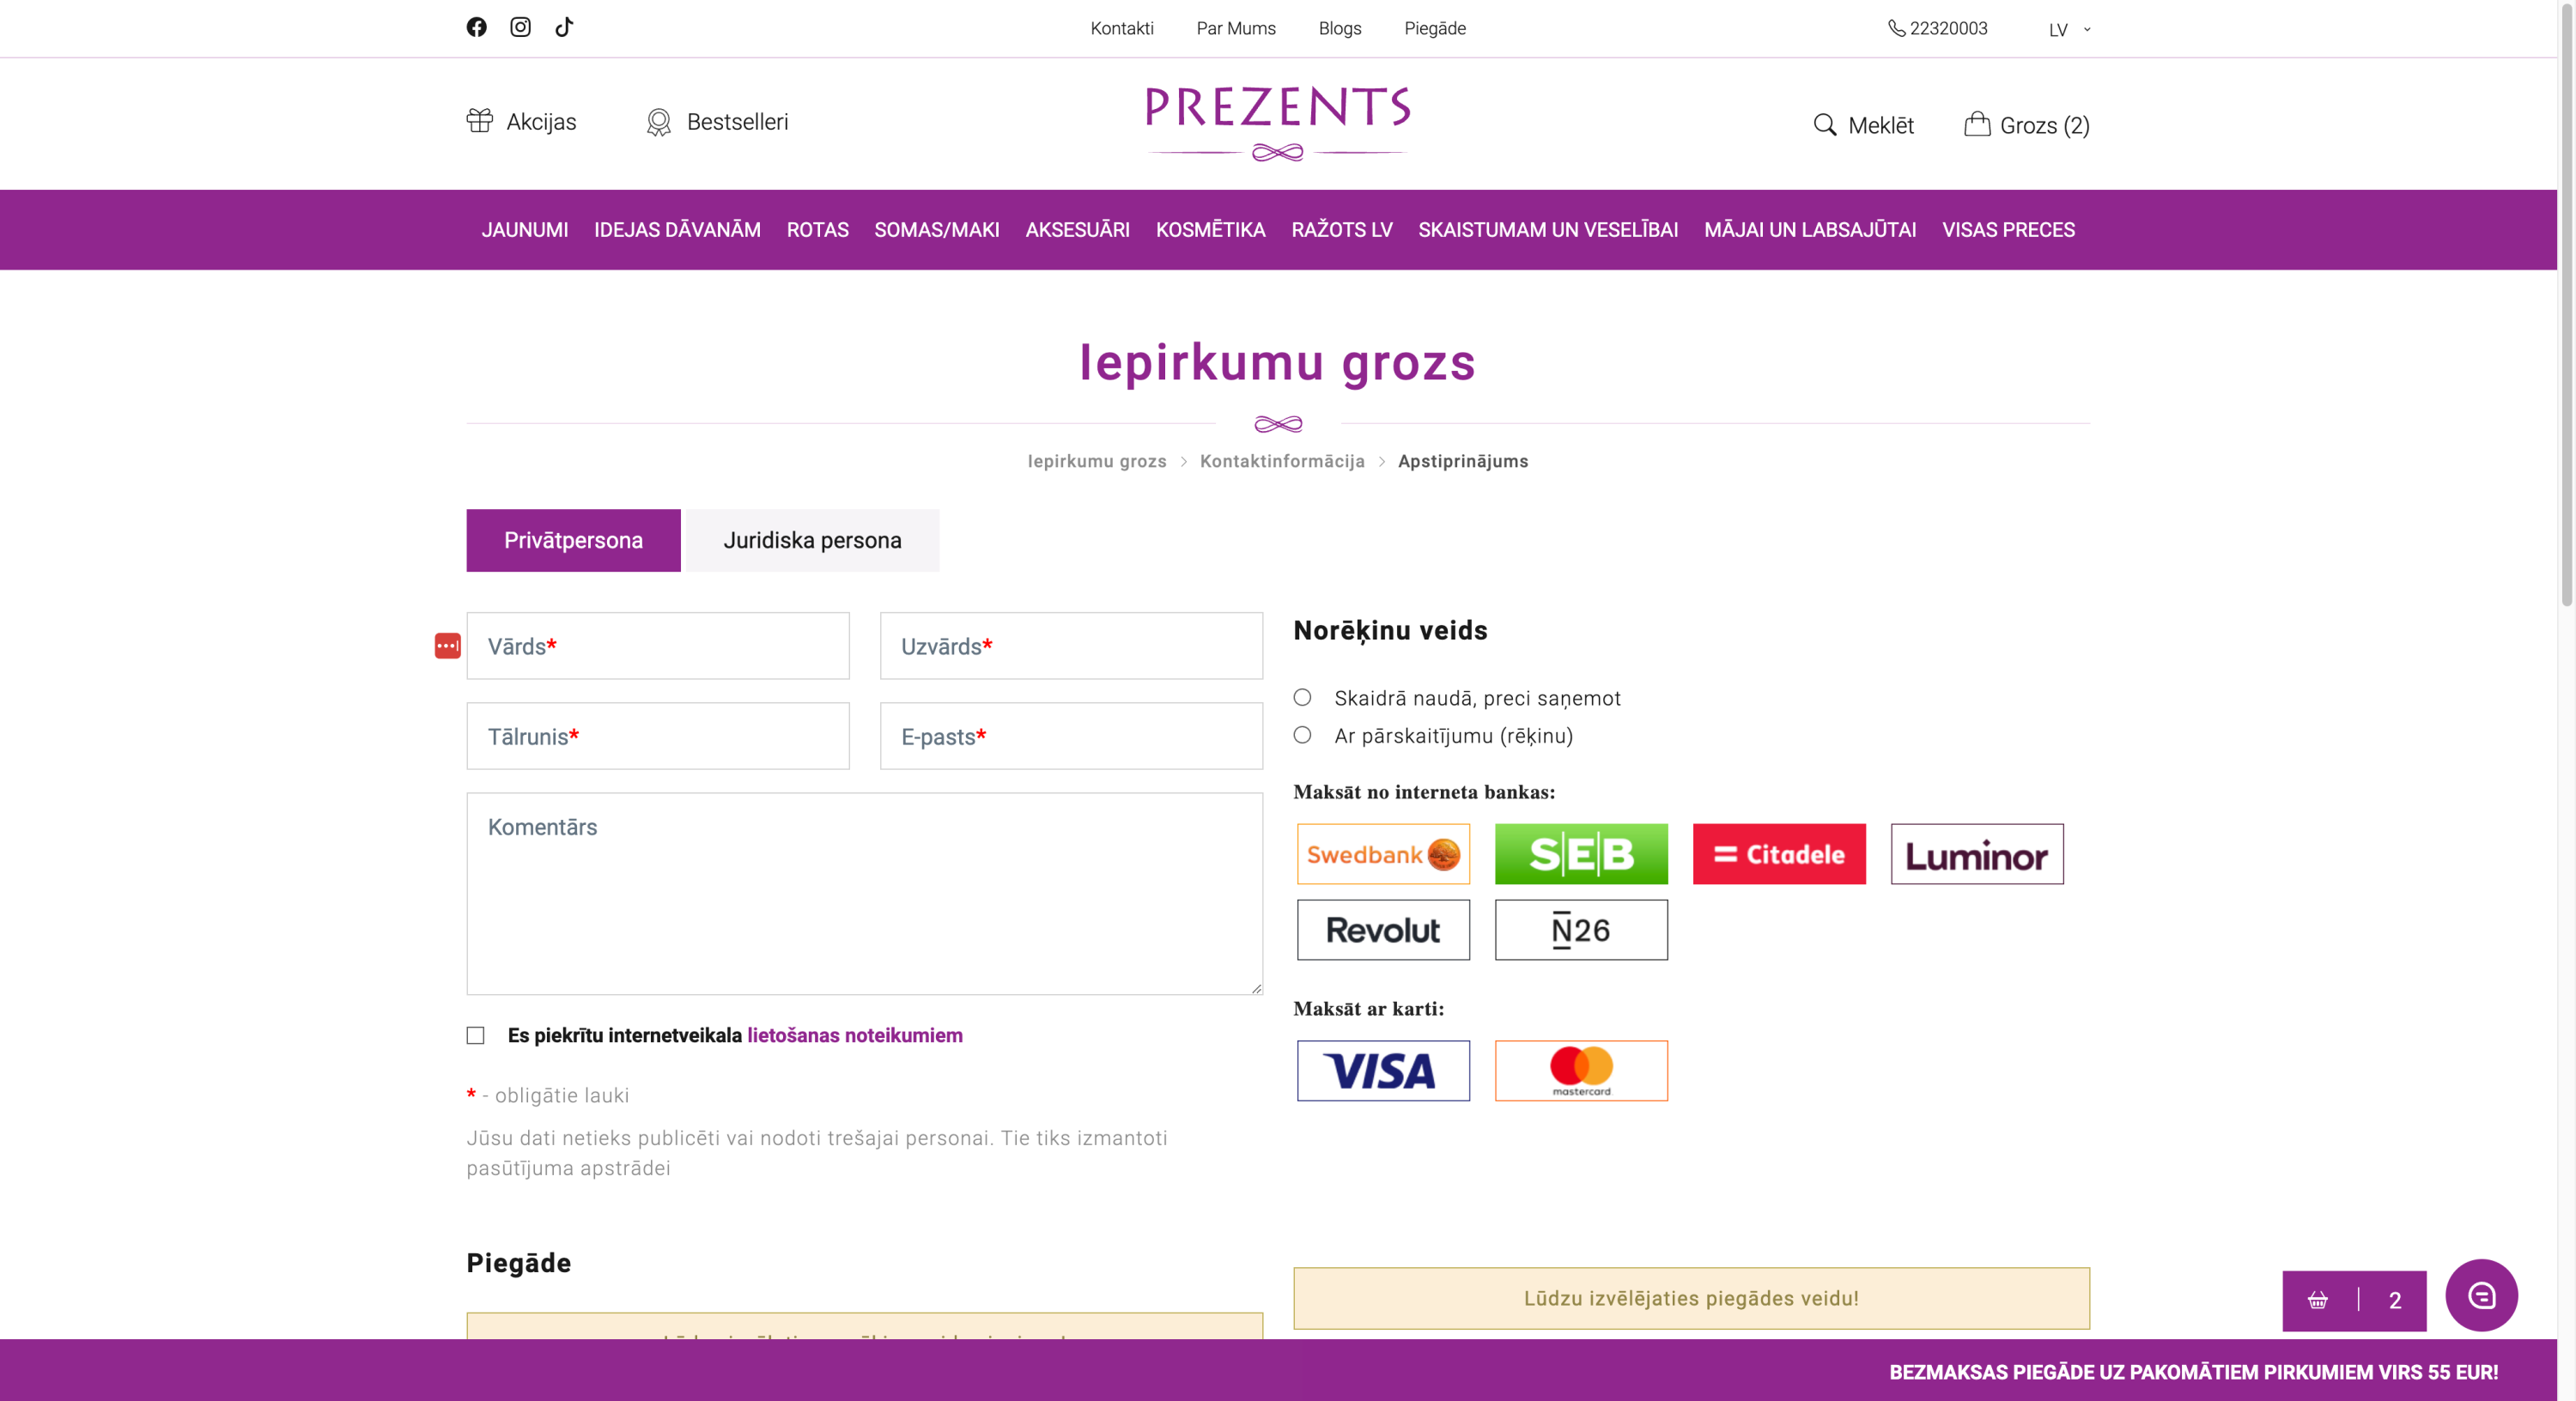
Task: Click the floating basket icon
Action: tap(2318, 1300)
